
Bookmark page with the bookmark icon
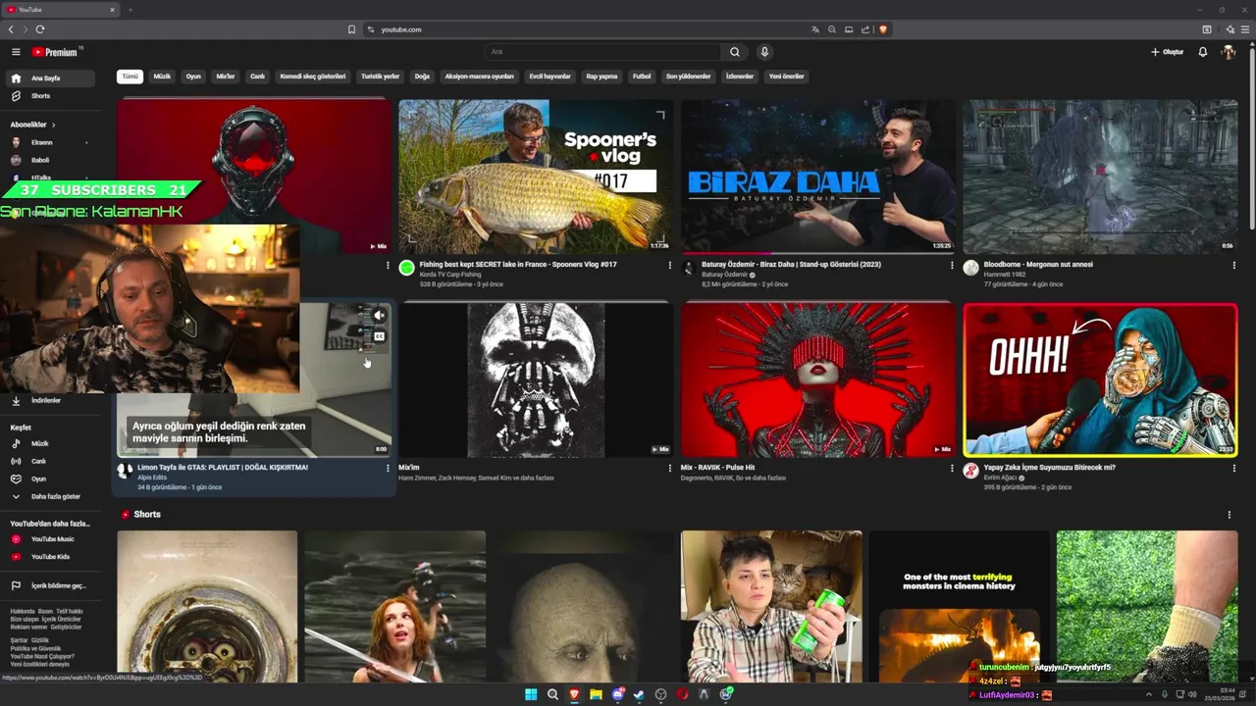pos(351,29)
